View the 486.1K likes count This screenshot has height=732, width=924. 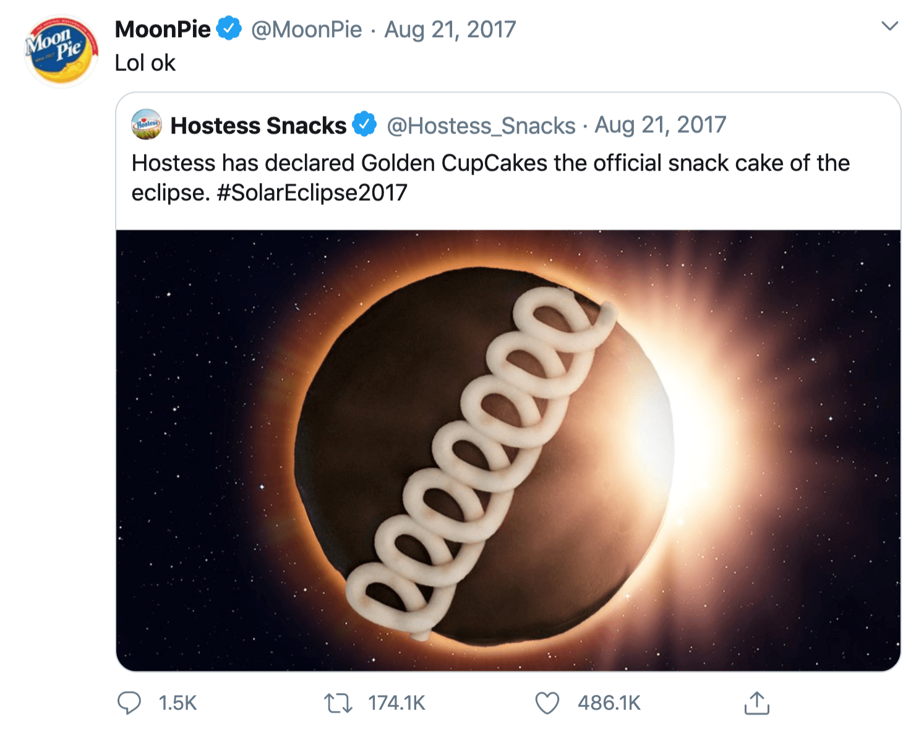[609, 702]
